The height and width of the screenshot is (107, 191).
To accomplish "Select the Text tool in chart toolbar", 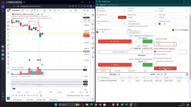I will point(8,36).
